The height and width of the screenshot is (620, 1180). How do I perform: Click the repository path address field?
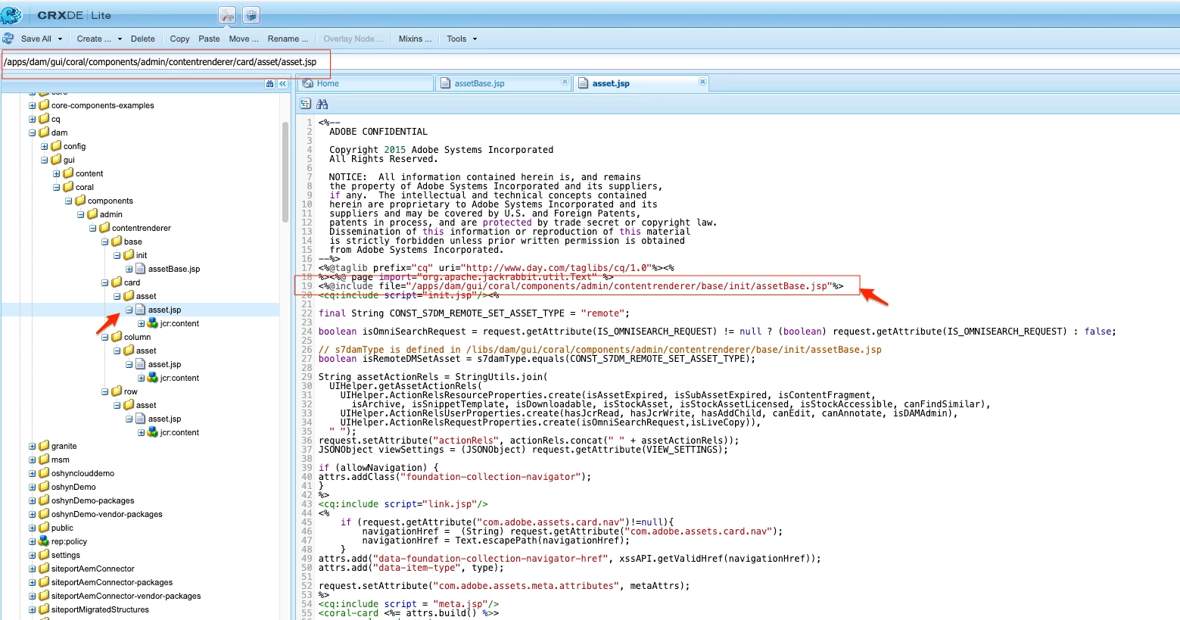590,61
